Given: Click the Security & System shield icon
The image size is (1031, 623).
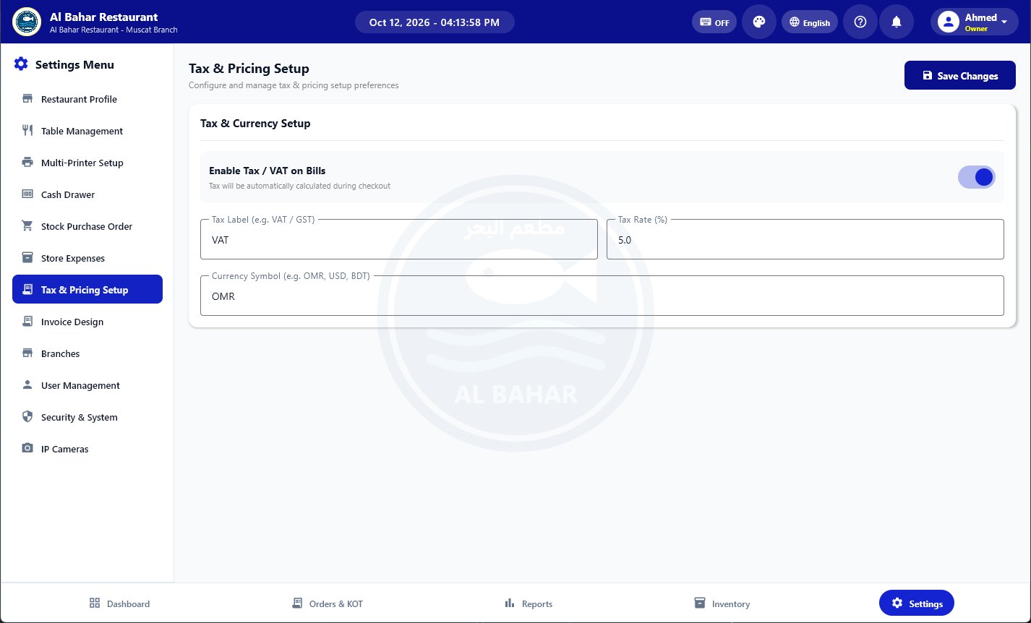Looking at the screenshot, I should tap(27, 417).
